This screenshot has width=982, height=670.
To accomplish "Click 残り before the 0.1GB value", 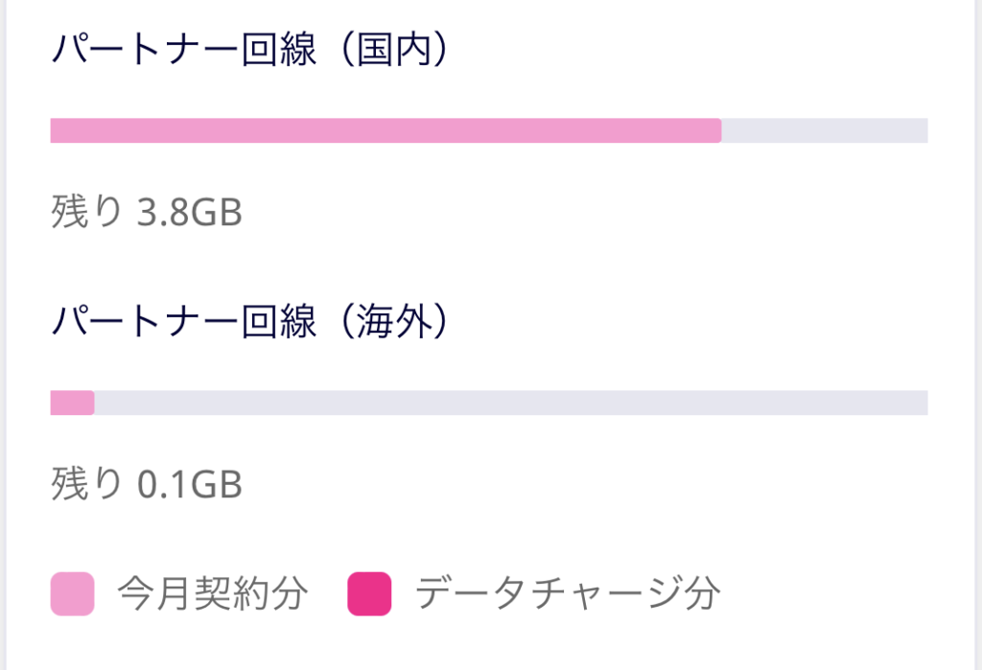I will (x=86, y=484).
